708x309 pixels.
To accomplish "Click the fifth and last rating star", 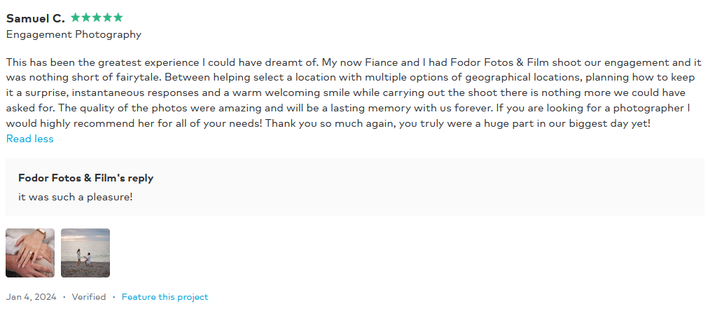I will (118, 18).
